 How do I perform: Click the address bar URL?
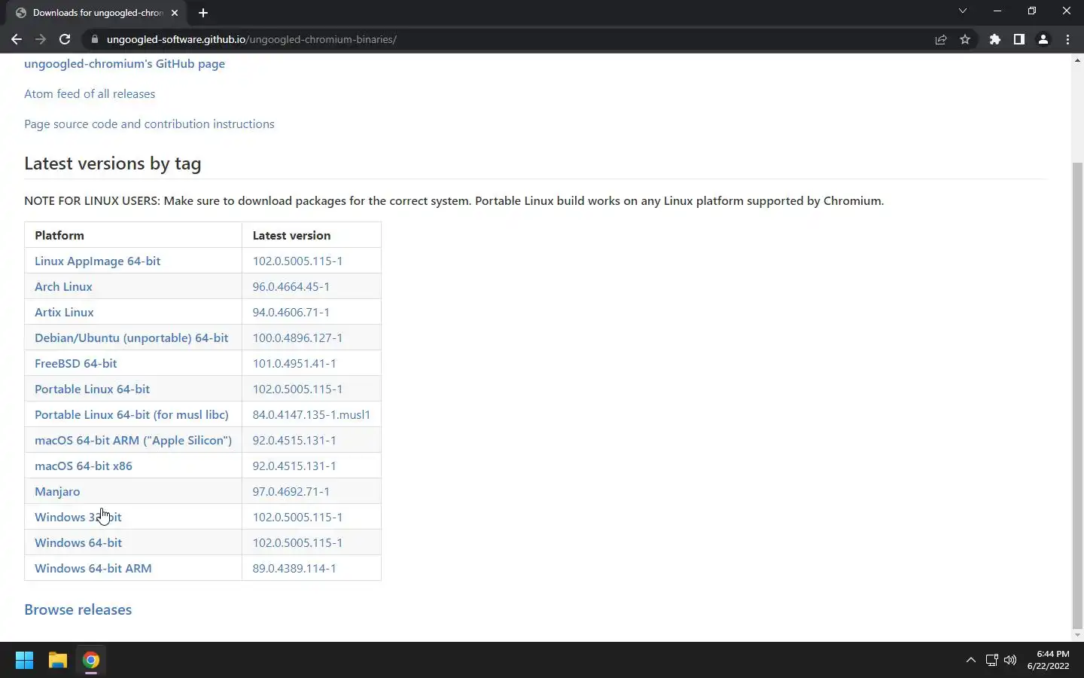click(x=251, y=39)
